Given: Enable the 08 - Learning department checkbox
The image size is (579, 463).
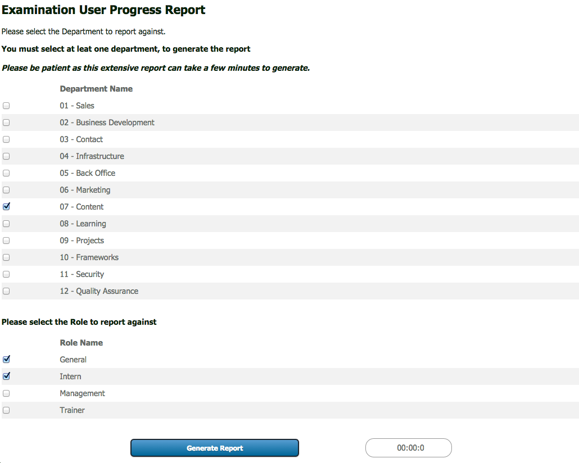Looking at the screenshot, I should [x=6, y=223].
